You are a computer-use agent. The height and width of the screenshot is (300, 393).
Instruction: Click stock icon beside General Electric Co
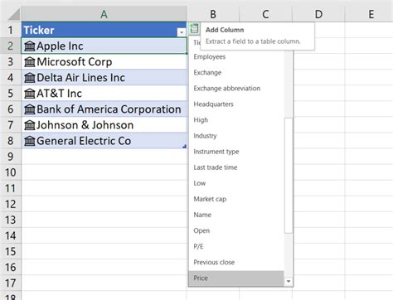click(x=30, y=141)
